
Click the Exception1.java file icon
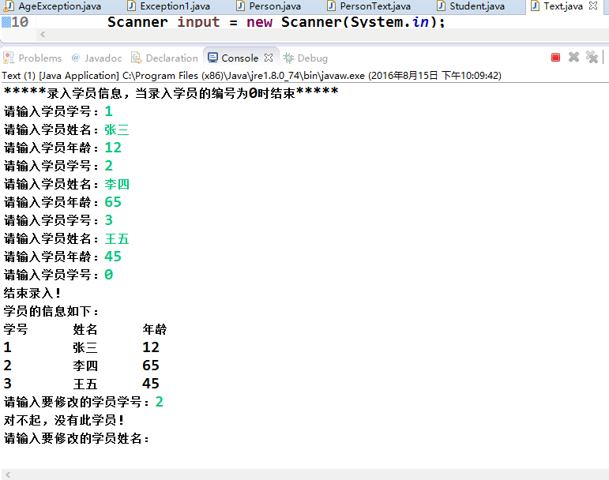132,6
